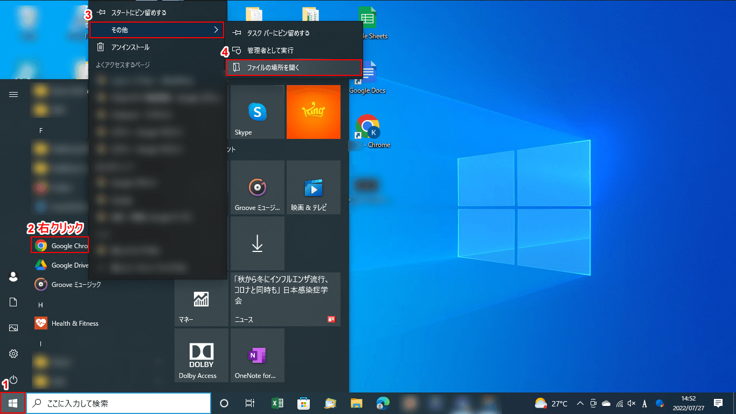Expand the Start menu hamburger icon
Viewport: 736px width, 414px height.
13,95
